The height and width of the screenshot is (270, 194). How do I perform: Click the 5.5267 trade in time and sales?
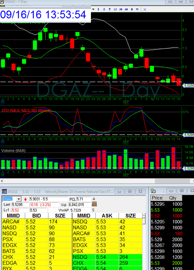coord(166,245)
